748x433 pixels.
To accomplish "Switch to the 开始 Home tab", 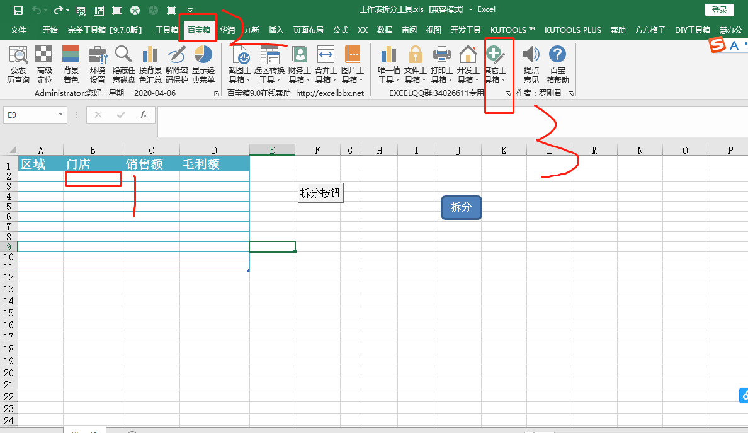I will coord(50,30).
